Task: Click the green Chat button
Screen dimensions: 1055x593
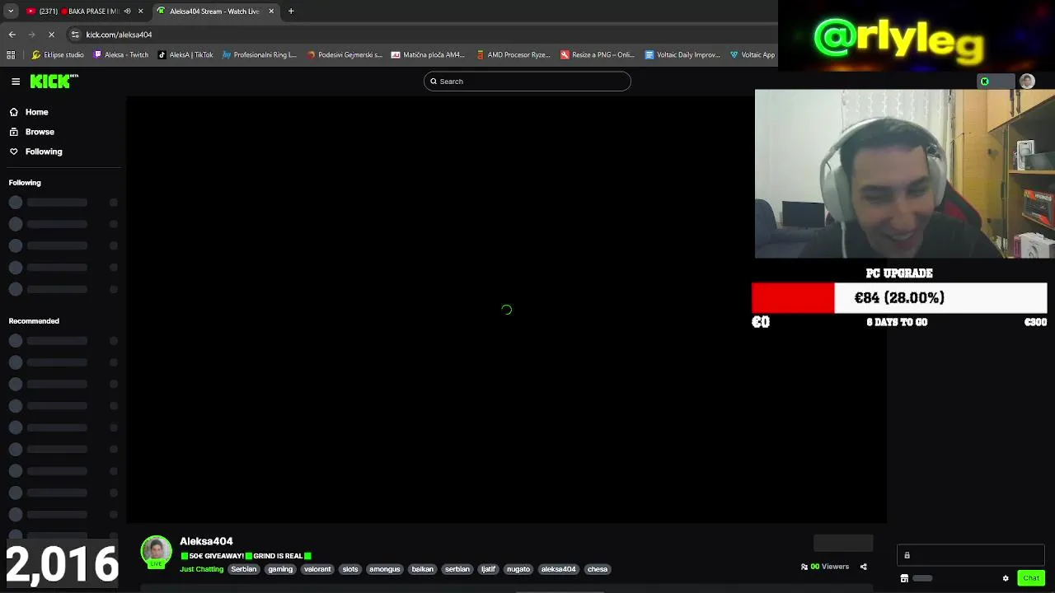Action: pos(1031,578)
